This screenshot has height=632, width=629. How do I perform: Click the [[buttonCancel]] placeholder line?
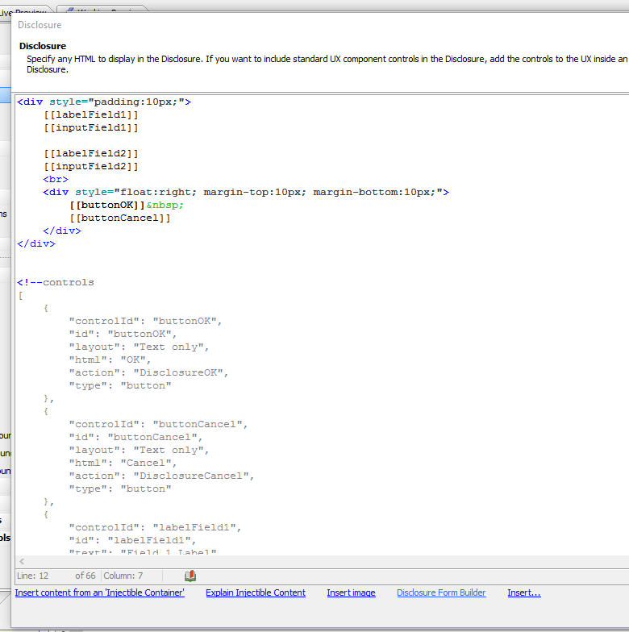click(x=120, y=218)
